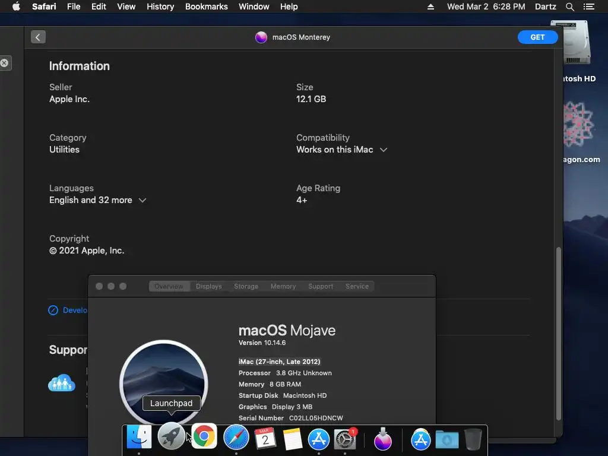Click the Size value 12.1 GB
The image size is (608, 456).
pos(311,99)
